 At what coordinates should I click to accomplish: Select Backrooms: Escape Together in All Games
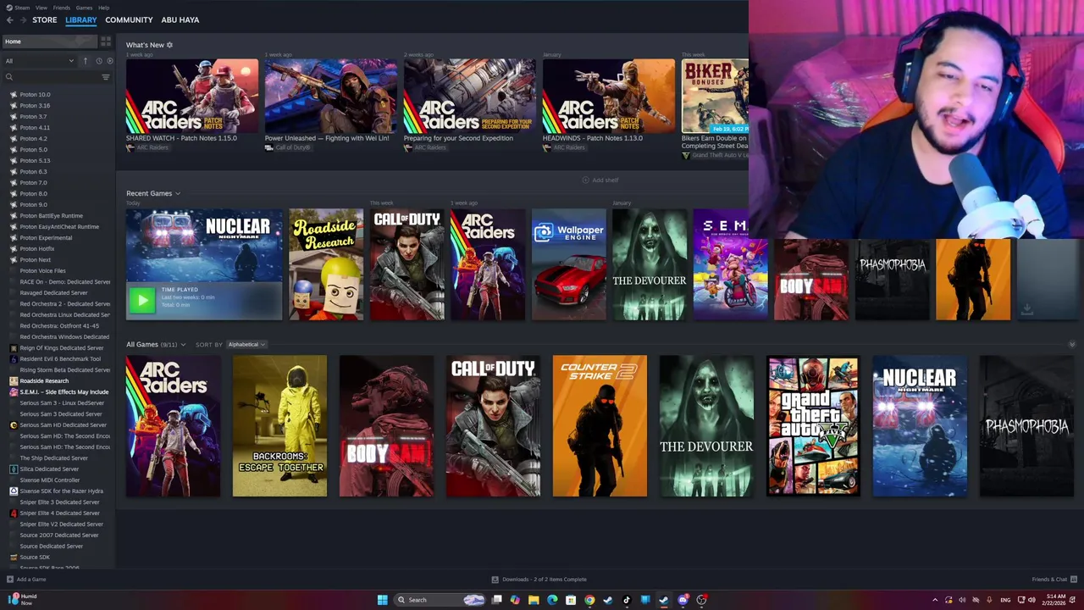click(x=279, y=426)
